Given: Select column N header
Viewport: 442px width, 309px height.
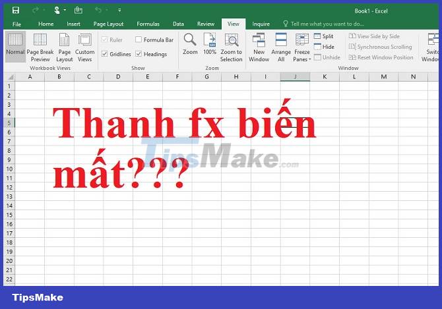Looking at the screenshot, I should (x=413, y=77).
